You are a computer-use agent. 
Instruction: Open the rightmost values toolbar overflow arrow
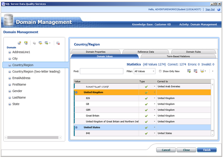(x=213, y=71)
